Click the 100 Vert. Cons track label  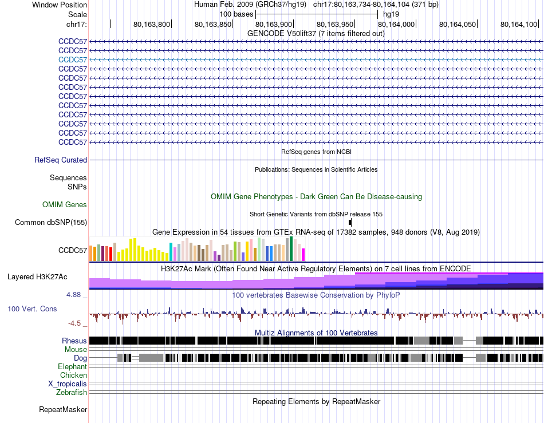pyautogui.click(x=32, y=309)
